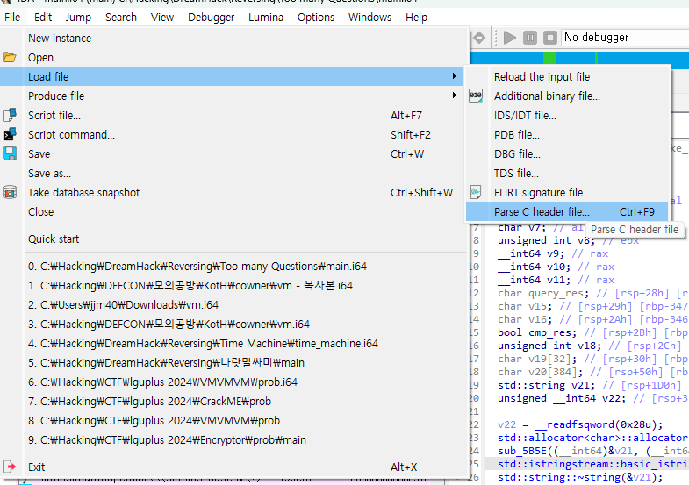Viewport: 689px width, 485px height.
Task: Open the No debugger dropdown
Action: 624,38
